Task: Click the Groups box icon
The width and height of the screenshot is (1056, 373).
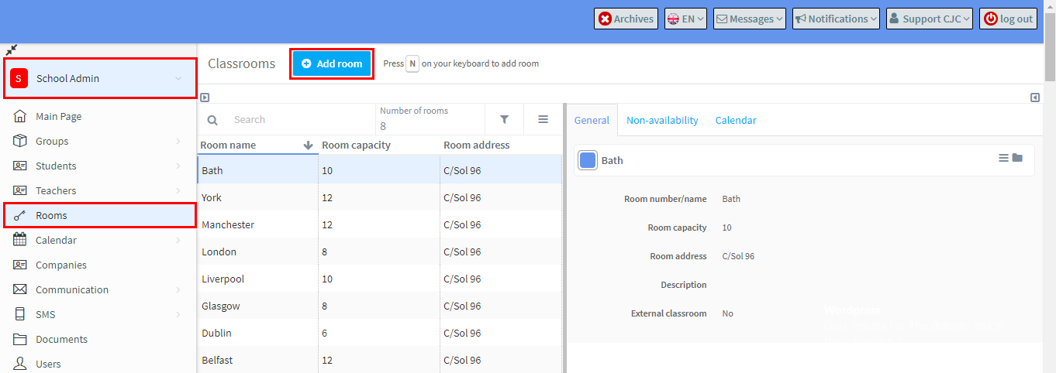Action: (x=20, y=141)
